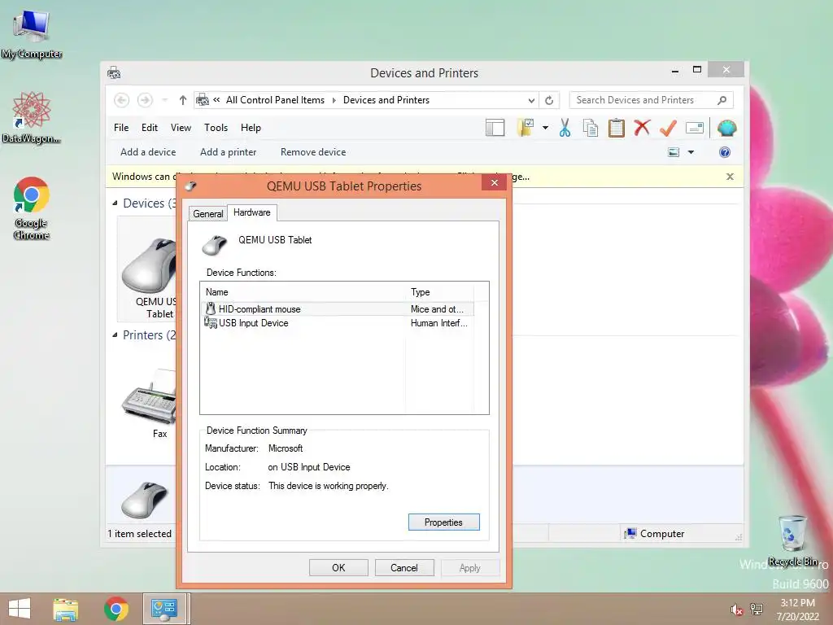Viewport: 833px width, 625px height.
Task: Open Google Chrome desktop shortcut
Action: 32,208
